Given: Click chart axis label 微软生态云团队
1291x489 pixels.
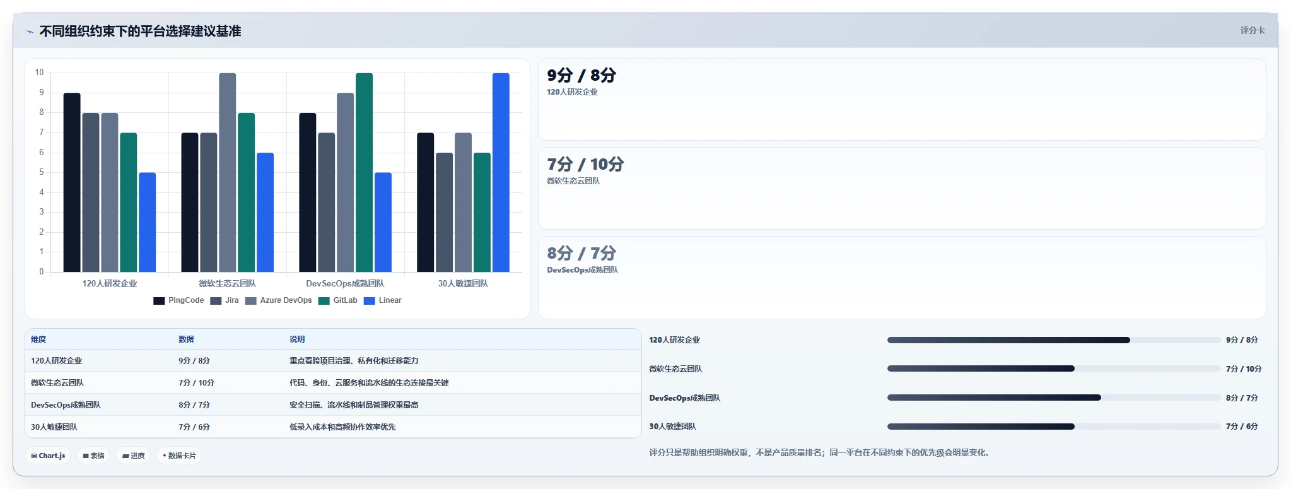Looking at the screenshot, I should (x=227, y=284).
